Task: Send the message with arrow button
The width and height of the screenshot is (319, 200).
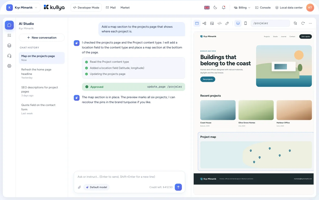Action: (x=178, y=187)
